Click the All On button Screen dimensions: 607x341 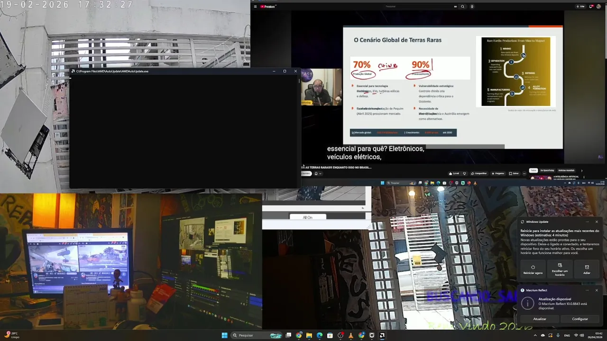(308, 217)
